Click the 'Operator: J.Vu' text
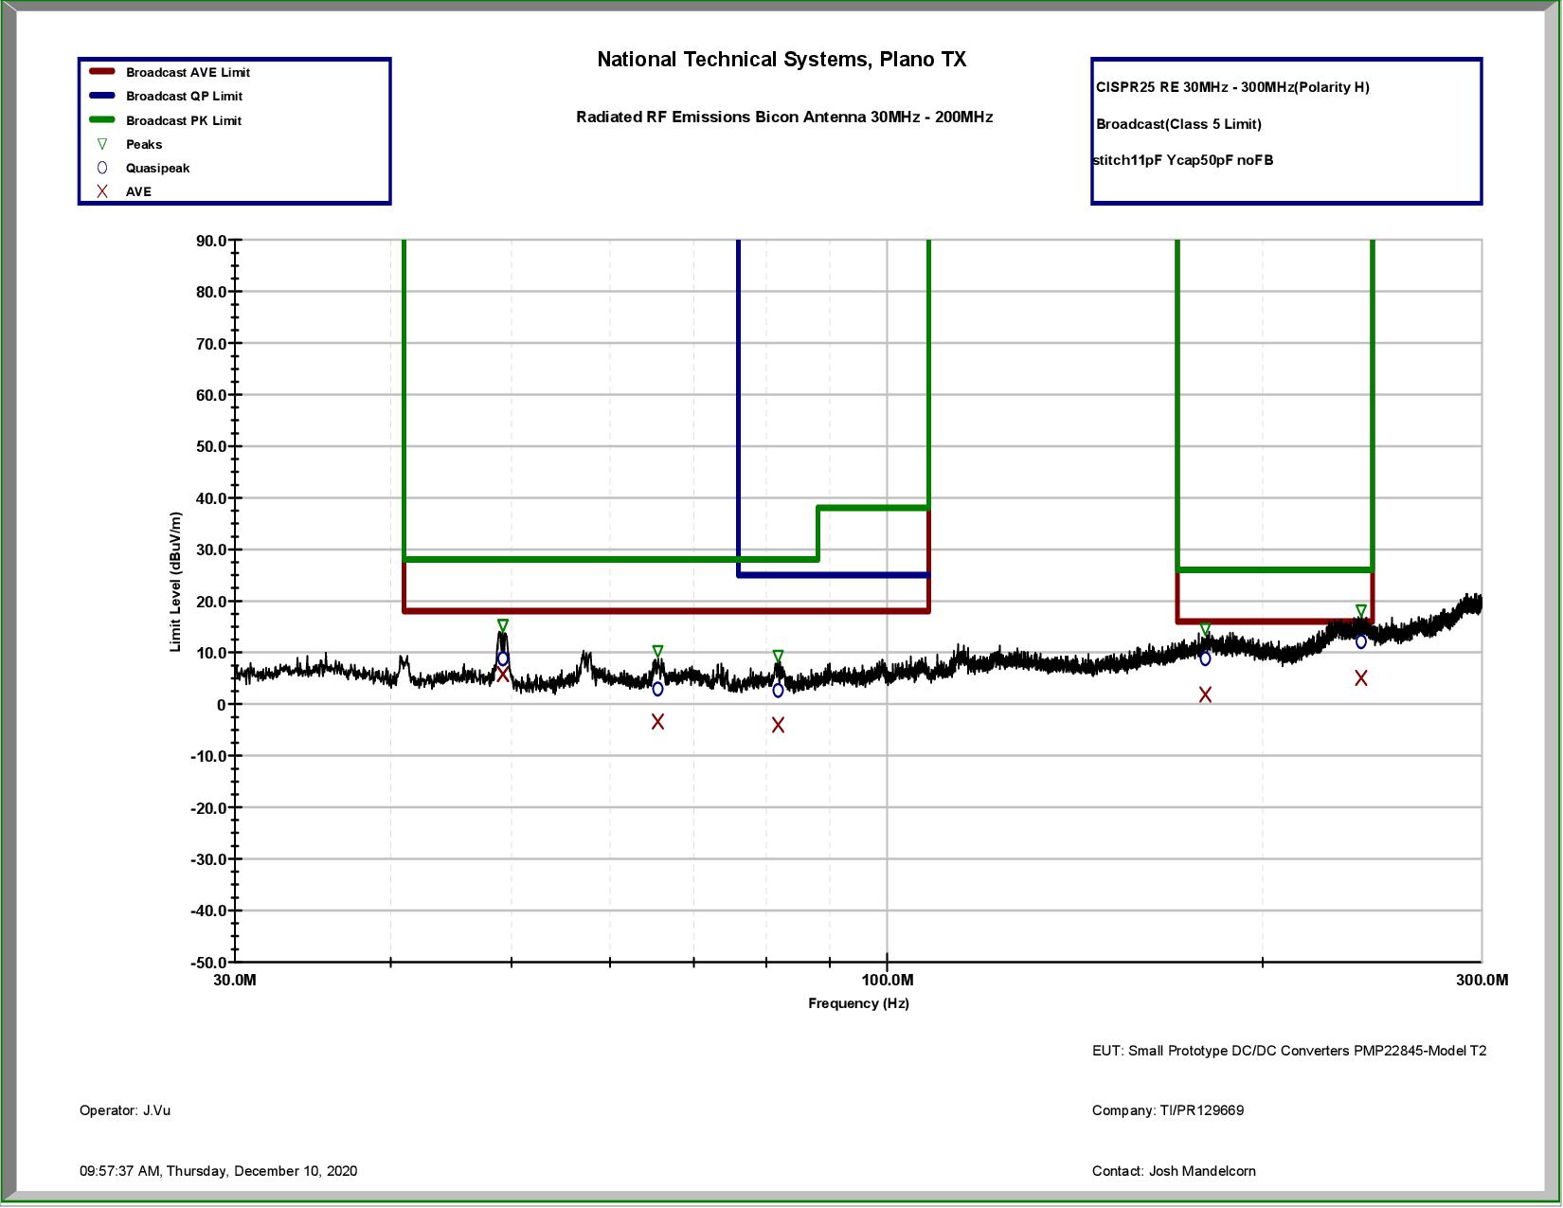1563x1208 pixels. tap(125, 1110)
